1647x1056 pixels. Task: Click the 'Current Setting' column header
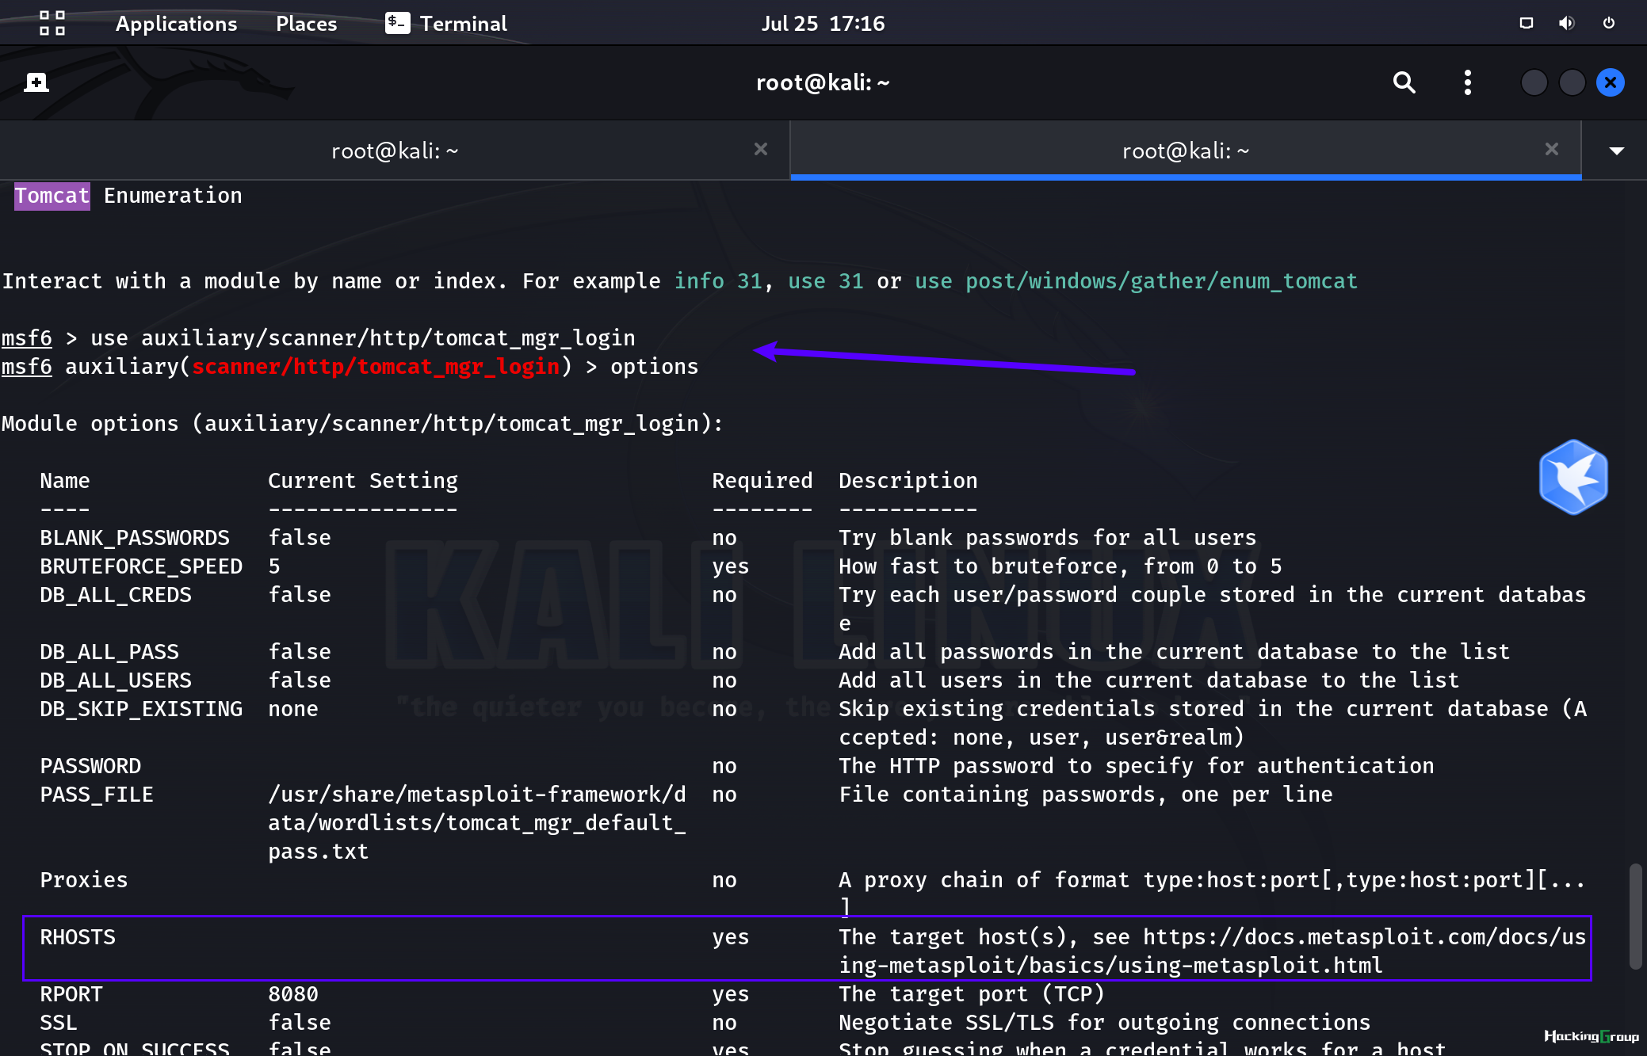coord(363,481)
